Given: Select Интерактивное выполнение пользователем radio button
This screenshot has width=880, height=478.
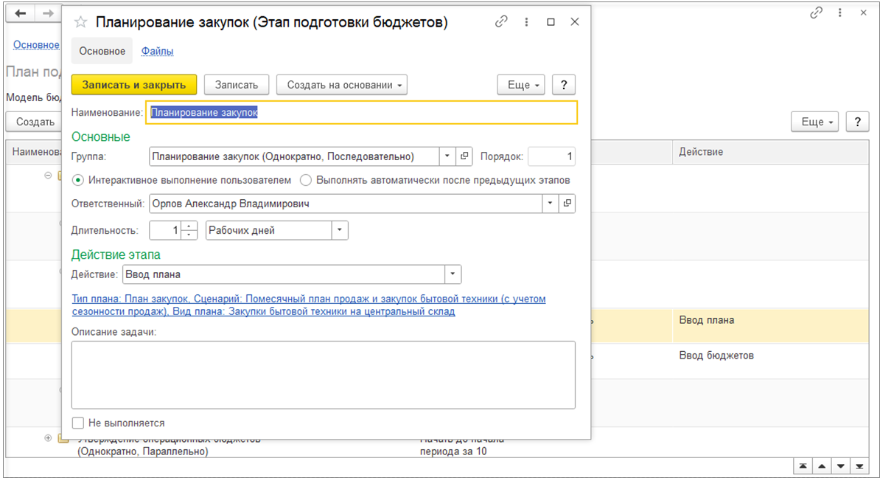Looking at the screenshot, I should [x=77, y=180].
